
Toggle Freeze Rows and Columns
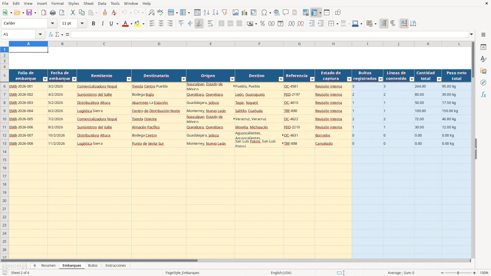[x=314, y=13]
